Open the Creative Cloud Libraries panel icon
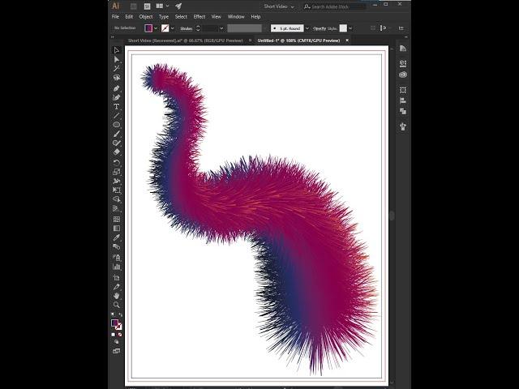Image resolution: width=519 pixels, height=389 pixels. 403,75
